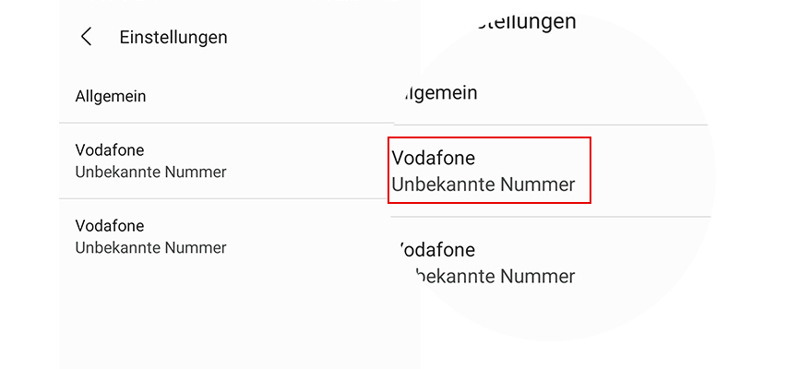This screenshot has width=811, height=369.
Task: Click the Einstellungen header title in left panel
Action: pos(173,38)
